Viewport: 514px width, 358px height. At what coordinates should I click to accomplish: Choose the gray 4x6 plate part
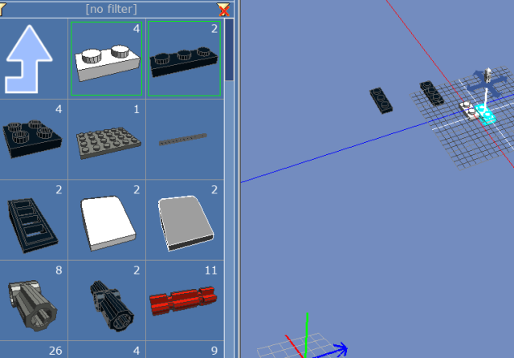pyautogui.click(x=108, y=143)
